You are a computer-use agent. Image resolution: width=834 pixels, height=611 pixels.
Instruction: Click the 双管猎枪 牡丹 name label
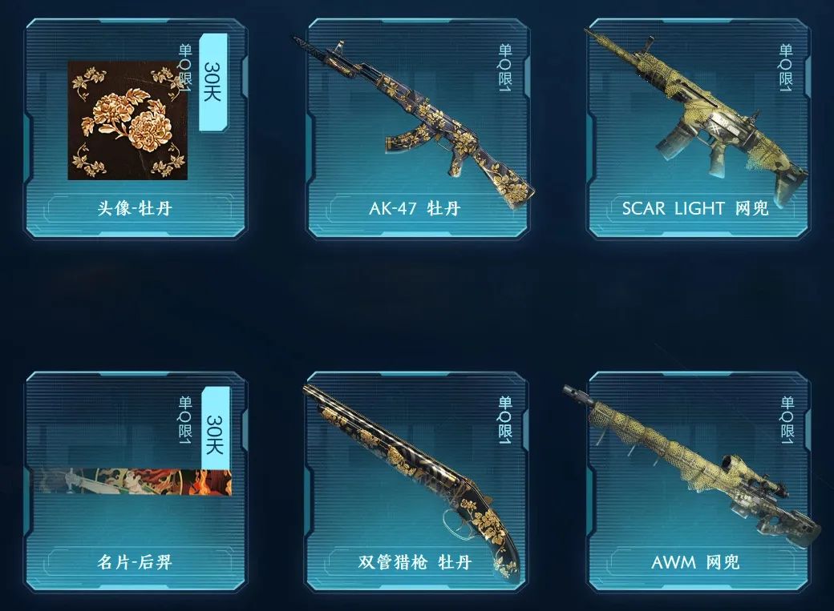click(x=415, y=561)
